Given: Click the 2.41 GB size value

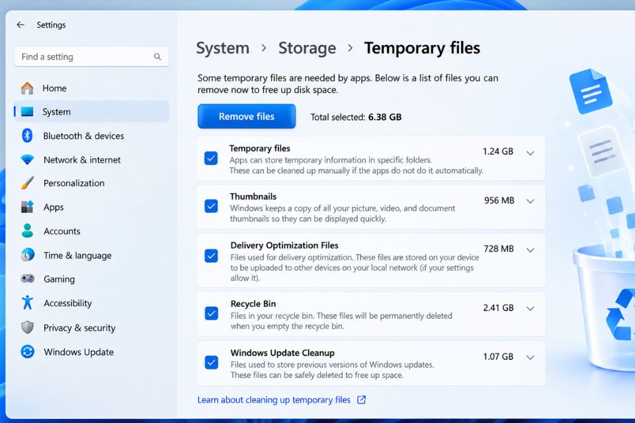Looking at the screenshot, I should click(498, 307).
